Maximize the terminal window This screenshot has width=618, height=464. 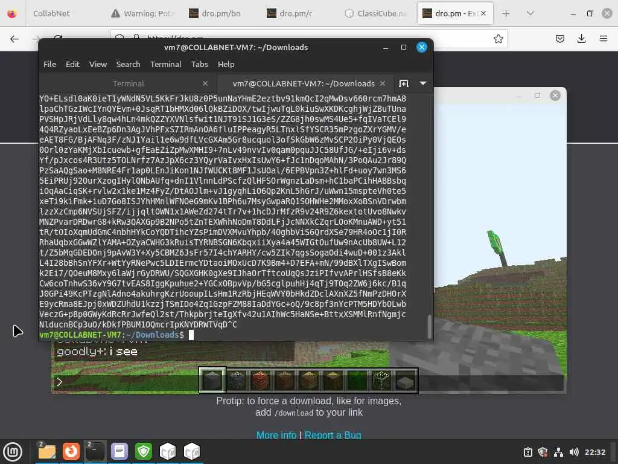pyautogui.click(x=404, y=47)
